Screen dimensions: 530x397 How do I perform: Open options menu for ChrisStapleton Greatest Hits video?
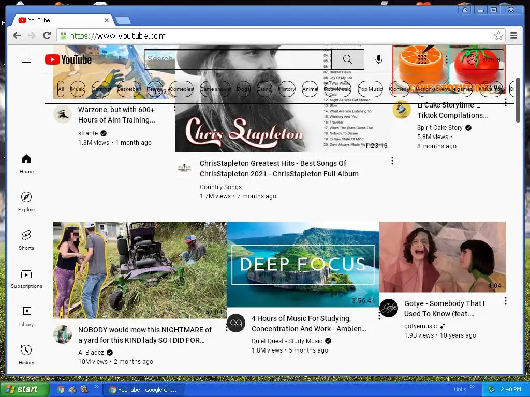pyautogui.click(x=392, y=161)
